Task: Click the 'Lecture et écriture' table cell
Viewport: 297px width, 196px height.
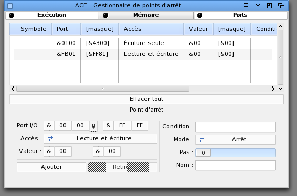Action: 151,54
